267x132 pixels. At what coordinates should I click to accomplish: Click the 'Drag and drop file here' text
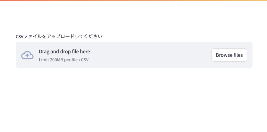click(x=64, y=51)
